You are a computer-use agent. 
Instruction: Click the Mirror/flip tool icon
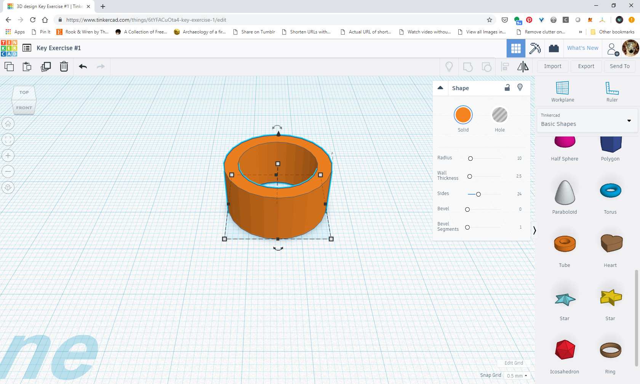point(523,67)
